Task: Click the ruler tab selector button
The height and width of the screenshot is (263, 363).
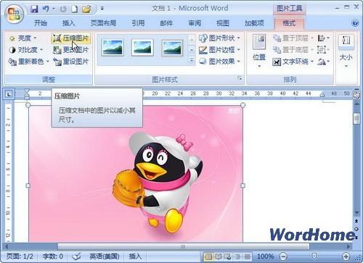Action: point(9,94)
